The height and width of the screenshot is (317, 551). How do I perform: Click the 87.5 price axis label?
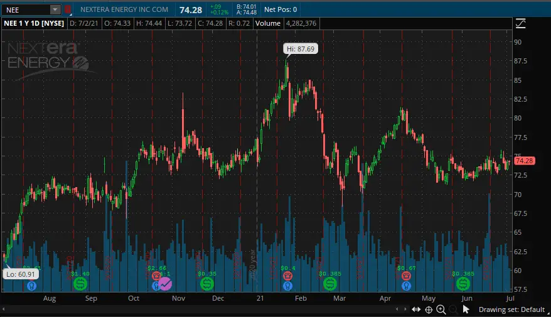(520, 61)
